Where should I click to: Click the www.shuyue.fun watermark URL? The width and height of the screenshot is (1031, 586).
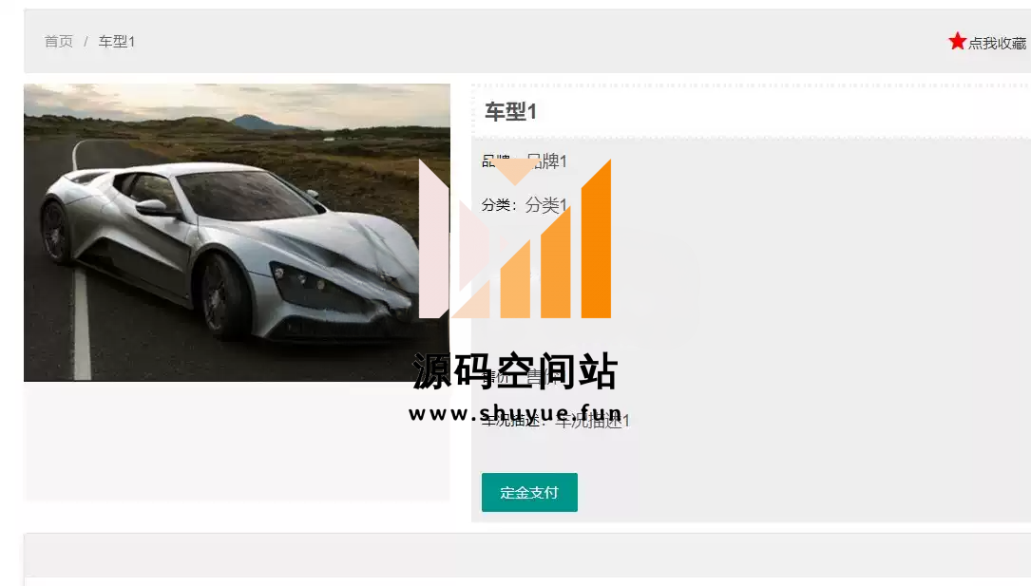coord(515,413)
